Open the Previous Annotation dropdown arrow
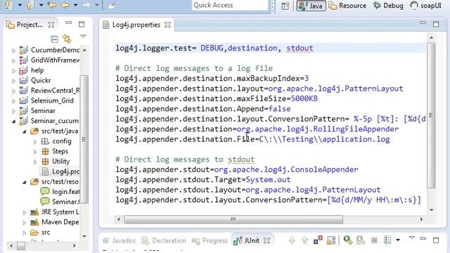The width and height of the screenshot is (450, 253). (41, 5)
